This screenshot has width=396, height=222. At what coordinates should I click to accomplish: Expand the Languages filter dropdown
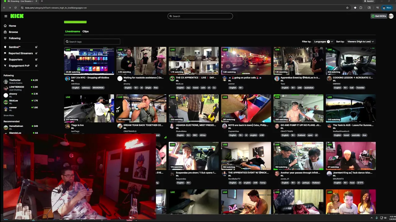pyautogui.click(x=324, y=42)
